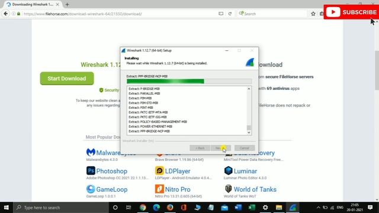379x213 pixels.
Task: Open Windows Start menu
Action: point(7,208)
